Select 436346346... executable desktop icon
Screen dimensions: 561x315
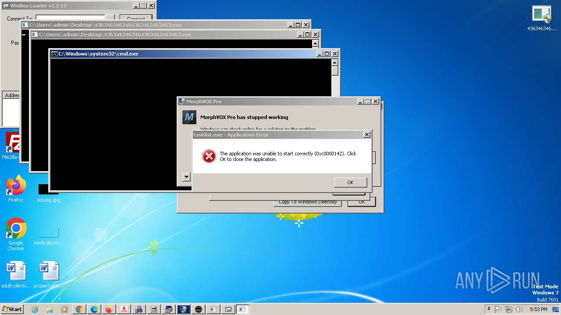click(542, 18)
